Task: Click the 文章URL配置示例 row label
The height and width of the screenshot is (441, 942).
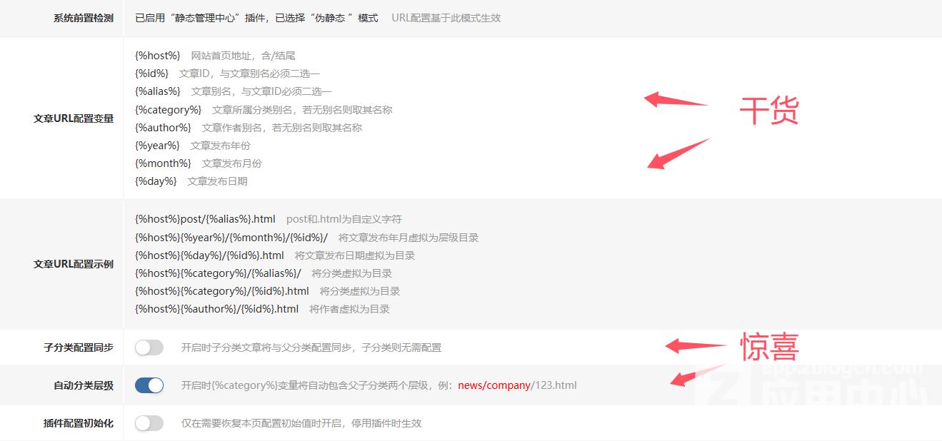Action: point(74,264)
